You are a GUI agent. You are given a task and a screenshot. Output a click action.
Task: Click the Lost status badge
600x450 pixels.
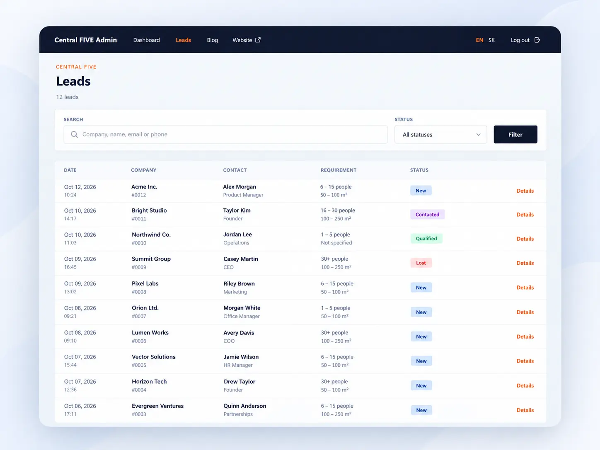click(x=421, y=263)
